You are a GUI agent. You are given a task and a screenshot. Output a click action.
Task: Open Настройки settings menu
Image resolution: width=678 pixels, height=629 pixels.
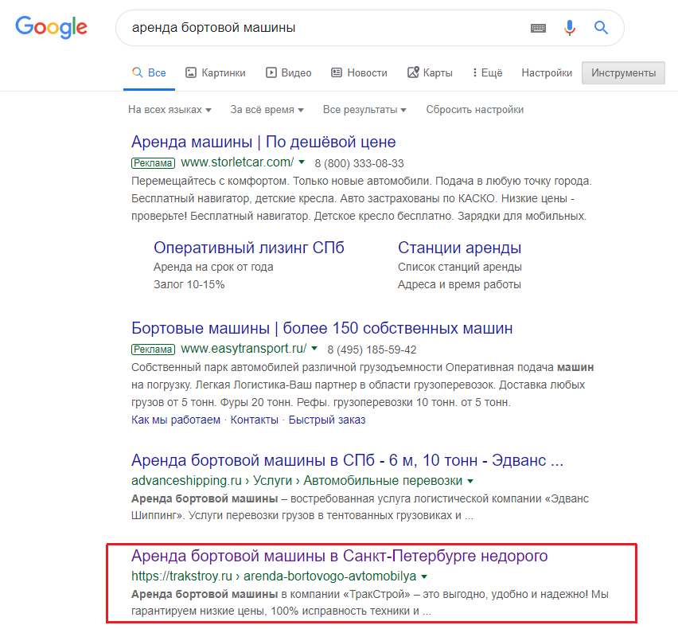[547, 72]
